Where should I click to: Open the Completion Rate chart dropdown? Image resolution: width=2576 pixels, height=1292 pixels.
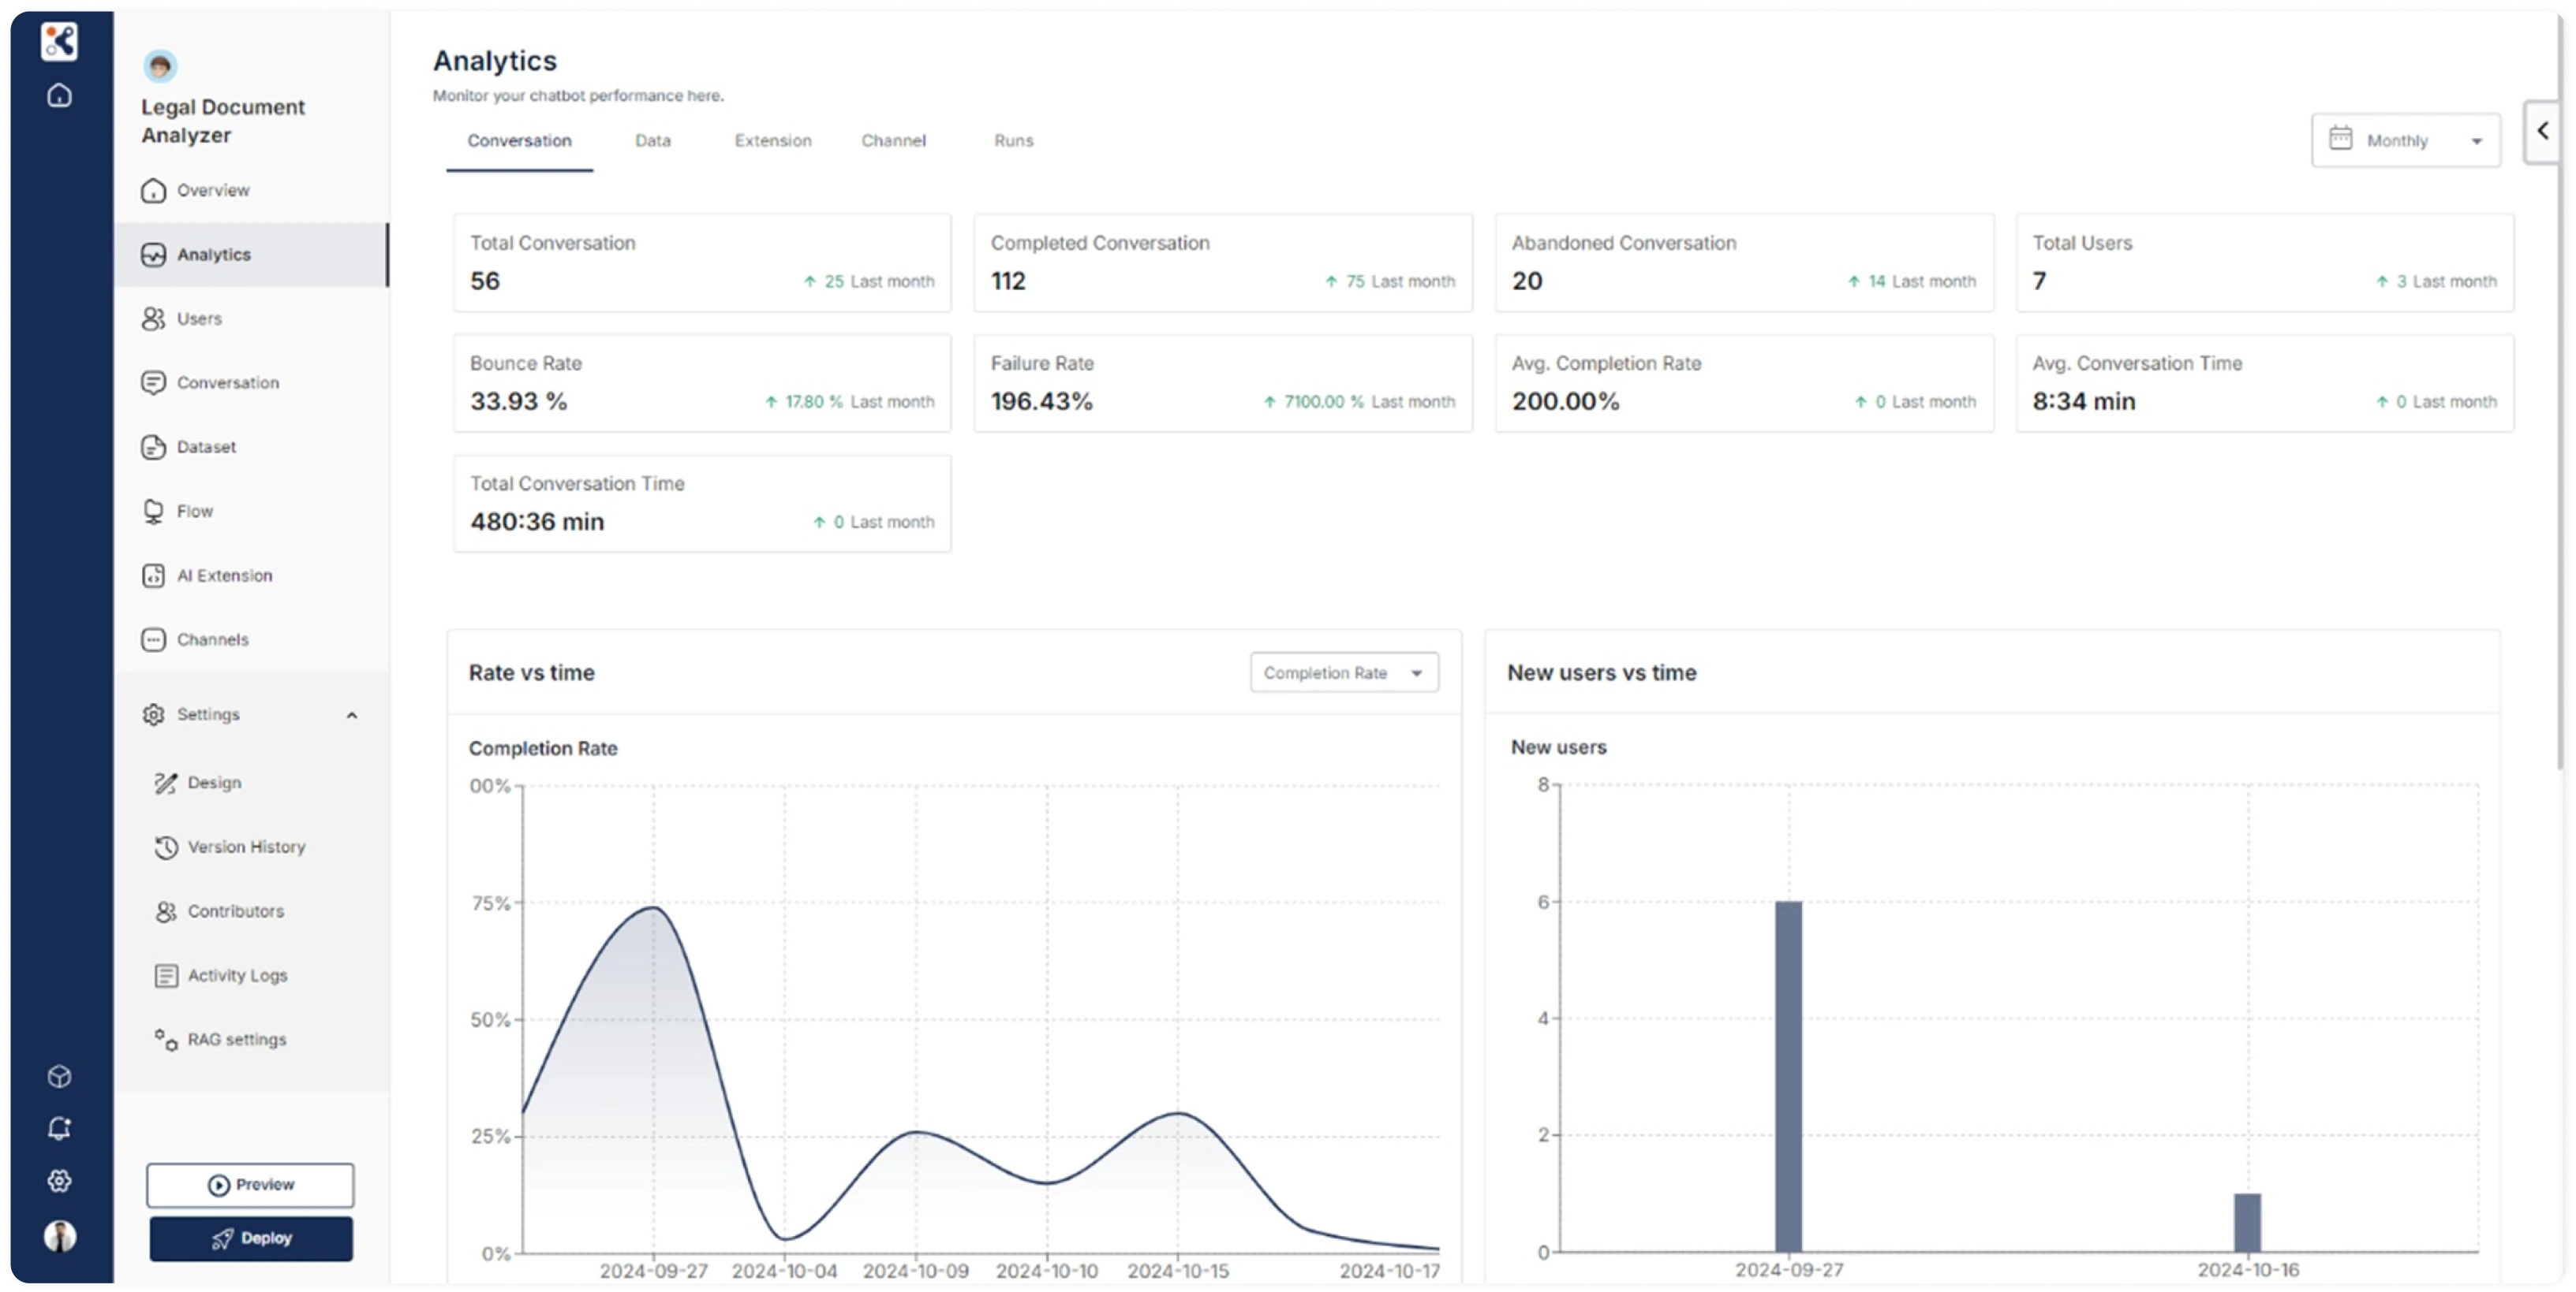point(1343,672)
